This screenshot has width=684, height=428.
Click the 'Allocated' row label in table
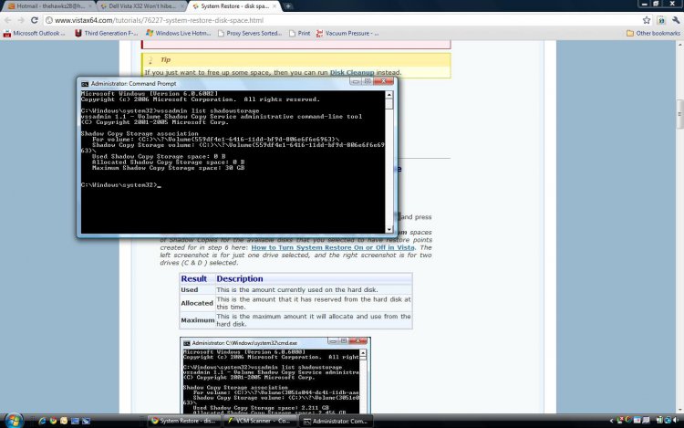click(197, 303)
